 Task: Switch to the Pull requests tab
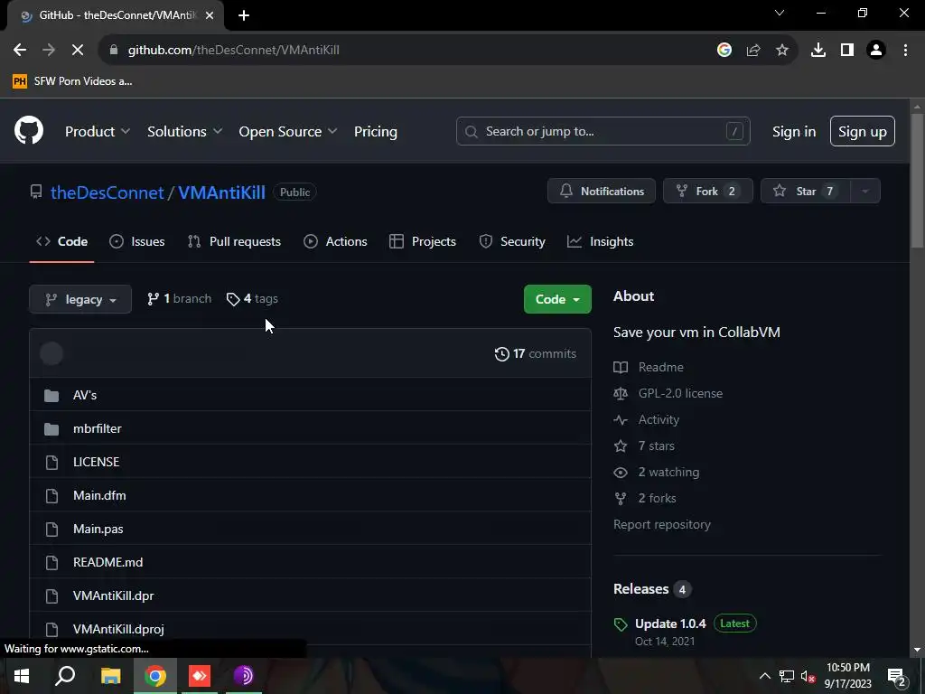pyautogui.click(x=234, y=241)
